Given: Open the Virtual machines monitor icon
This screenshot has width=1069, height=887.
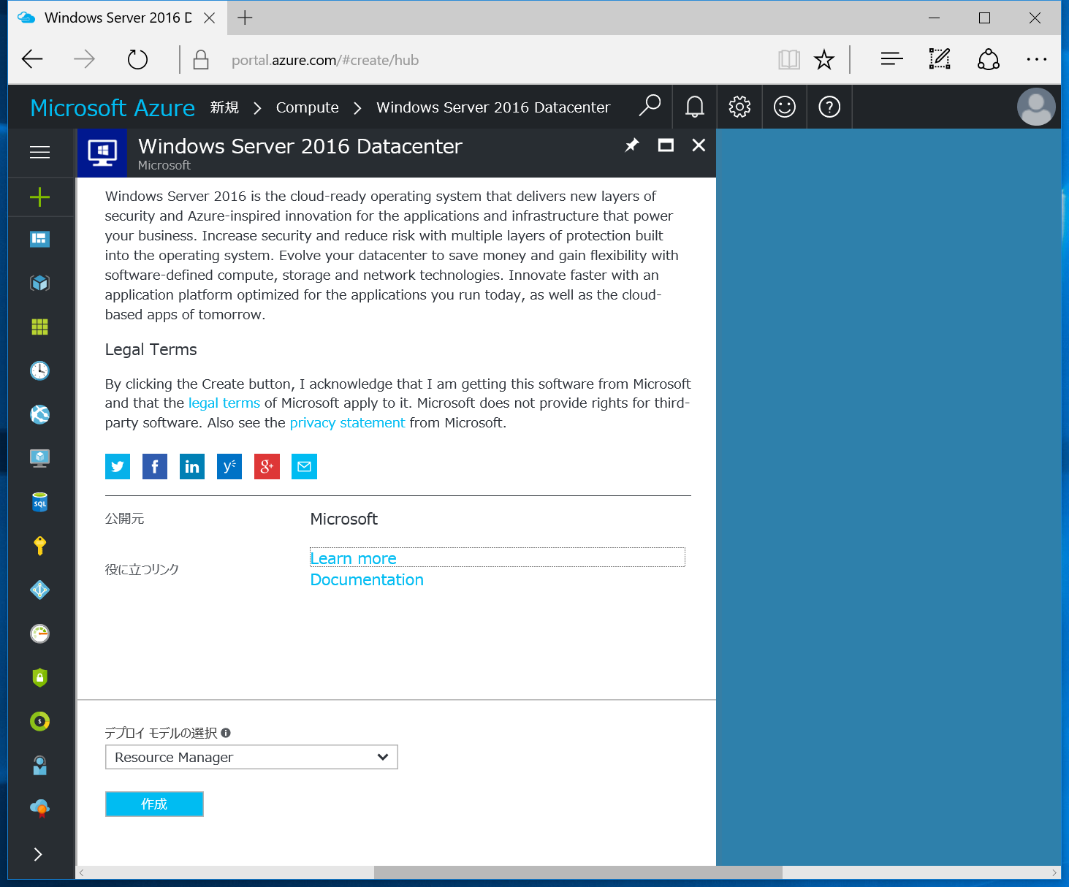Looking at the screenshot, I should (x=39, y=458).
